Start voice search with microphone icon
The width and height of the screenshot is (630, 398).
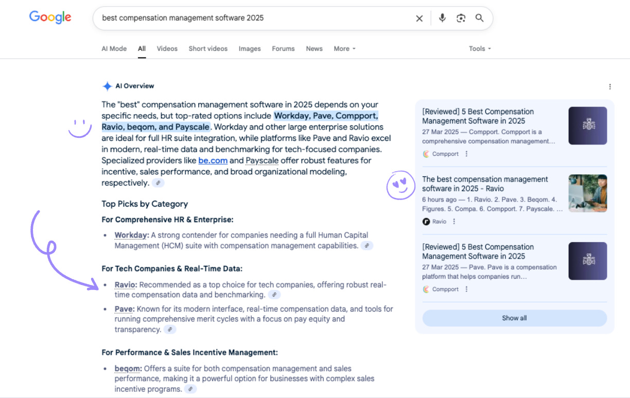point(442,18)
